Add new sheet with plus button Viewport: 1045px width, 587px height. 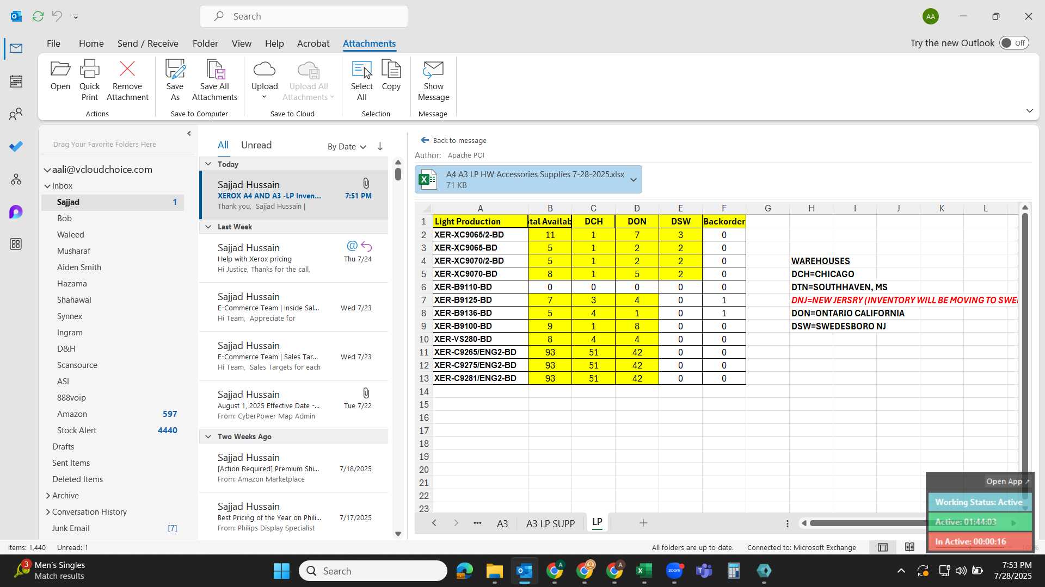(643, 523)
